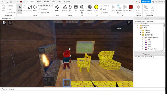Click the yellow Color swatch
Image resolution: width=167 pixels, height=94 pixels.
[x=96, y=7]
